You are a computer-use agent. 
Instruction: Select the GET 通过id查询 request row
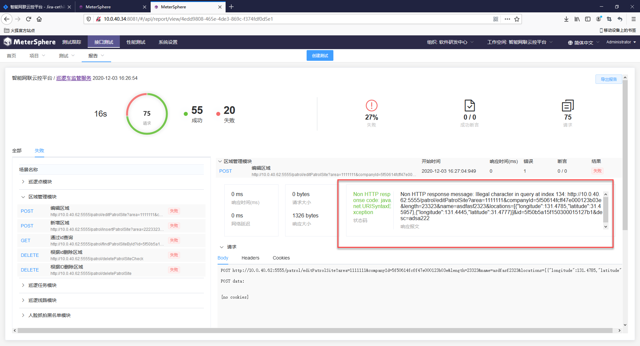click(x=111, y=240)
